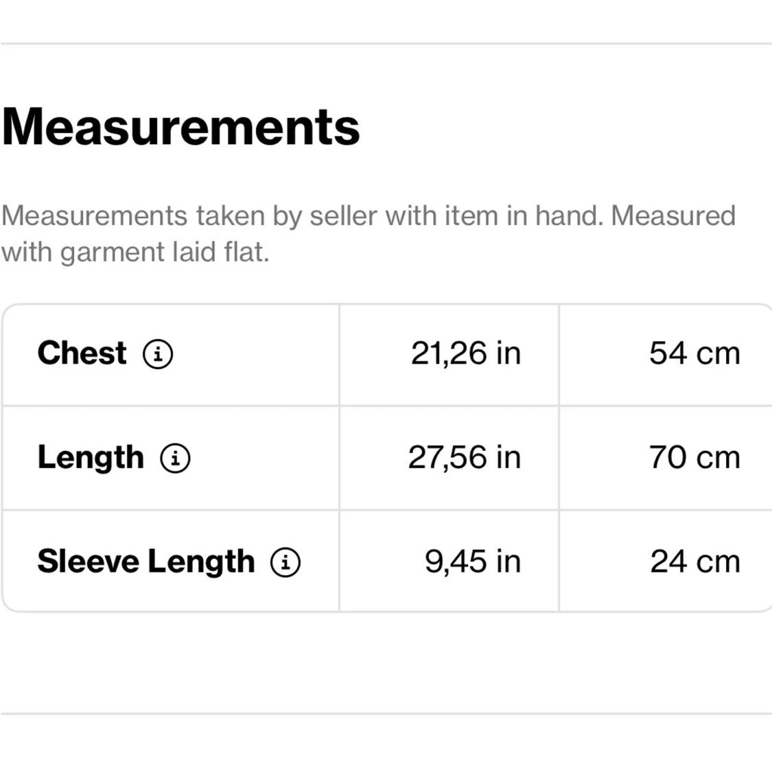
Task: Click the Sleeve Length row label
Action: (x=145, y=561)
